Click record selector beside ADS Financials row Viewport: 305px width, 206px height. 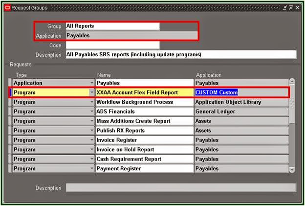point(10,112)
